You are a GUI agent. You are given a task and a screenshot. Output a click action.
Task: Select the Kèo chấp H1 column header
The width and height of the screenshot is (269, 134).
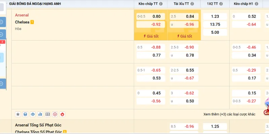(243, 4)
